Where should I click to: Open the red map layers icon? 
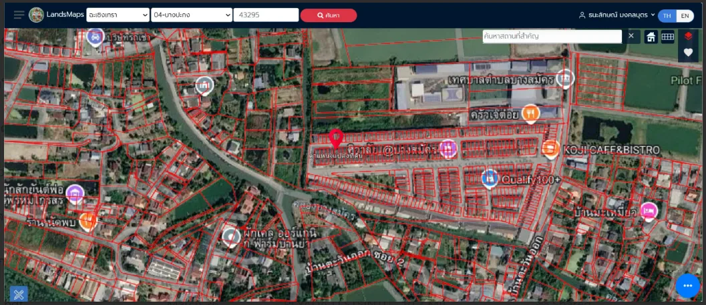tap(688, 37)
